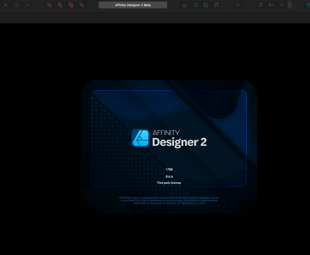Toggle Move By Whole Pixels in toolbar

click(x=271, y=5)
